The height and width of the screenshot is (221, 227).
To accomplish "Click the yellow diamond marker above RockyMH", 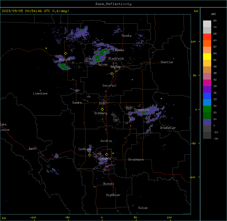I will click(66, 54).
